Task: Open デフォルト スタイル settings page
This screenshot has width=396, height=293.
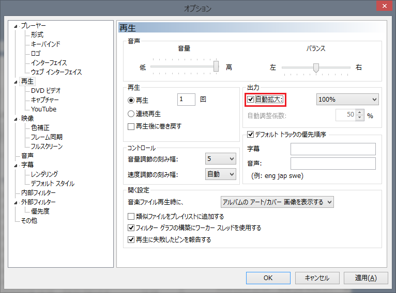Action: click(53, 184)
